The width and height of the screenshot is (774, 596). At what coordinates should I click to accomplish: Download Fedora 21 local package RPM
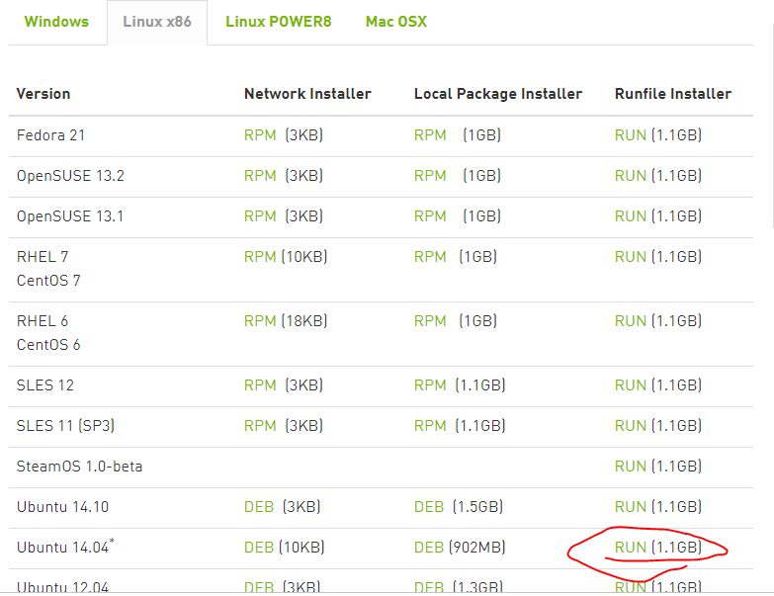click(x=430, y=135)
